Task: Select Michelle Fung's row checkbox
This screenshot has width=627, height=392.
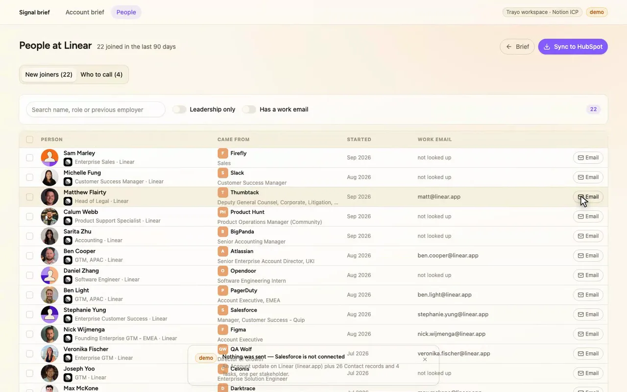Action: click(30, 177)
